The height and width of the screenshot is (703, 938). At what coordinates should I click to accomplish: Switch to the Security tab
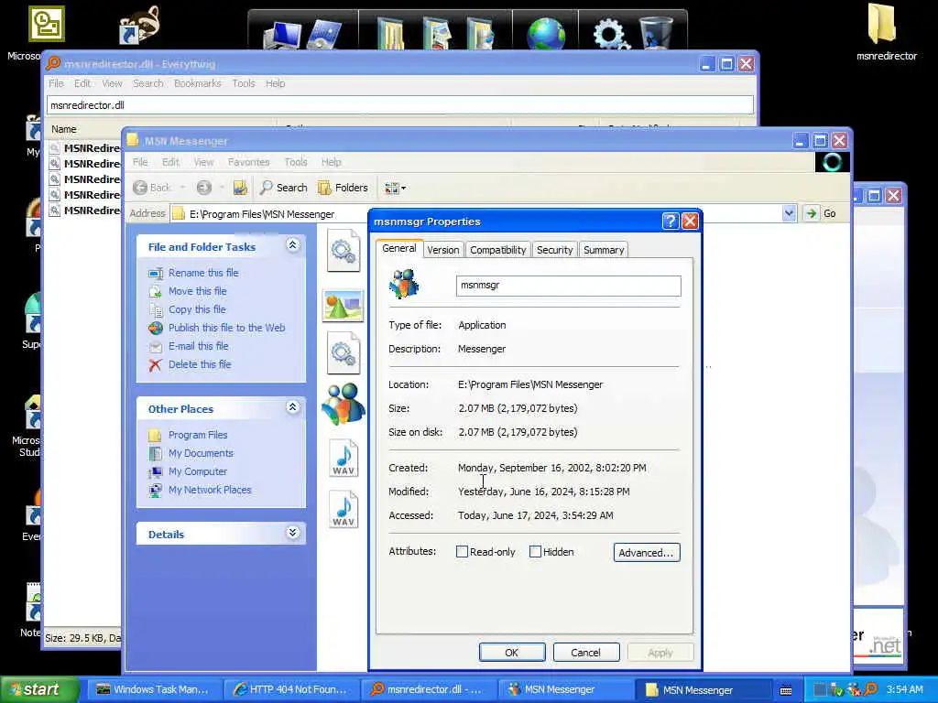pyautogui.click(x=554, y=250)
